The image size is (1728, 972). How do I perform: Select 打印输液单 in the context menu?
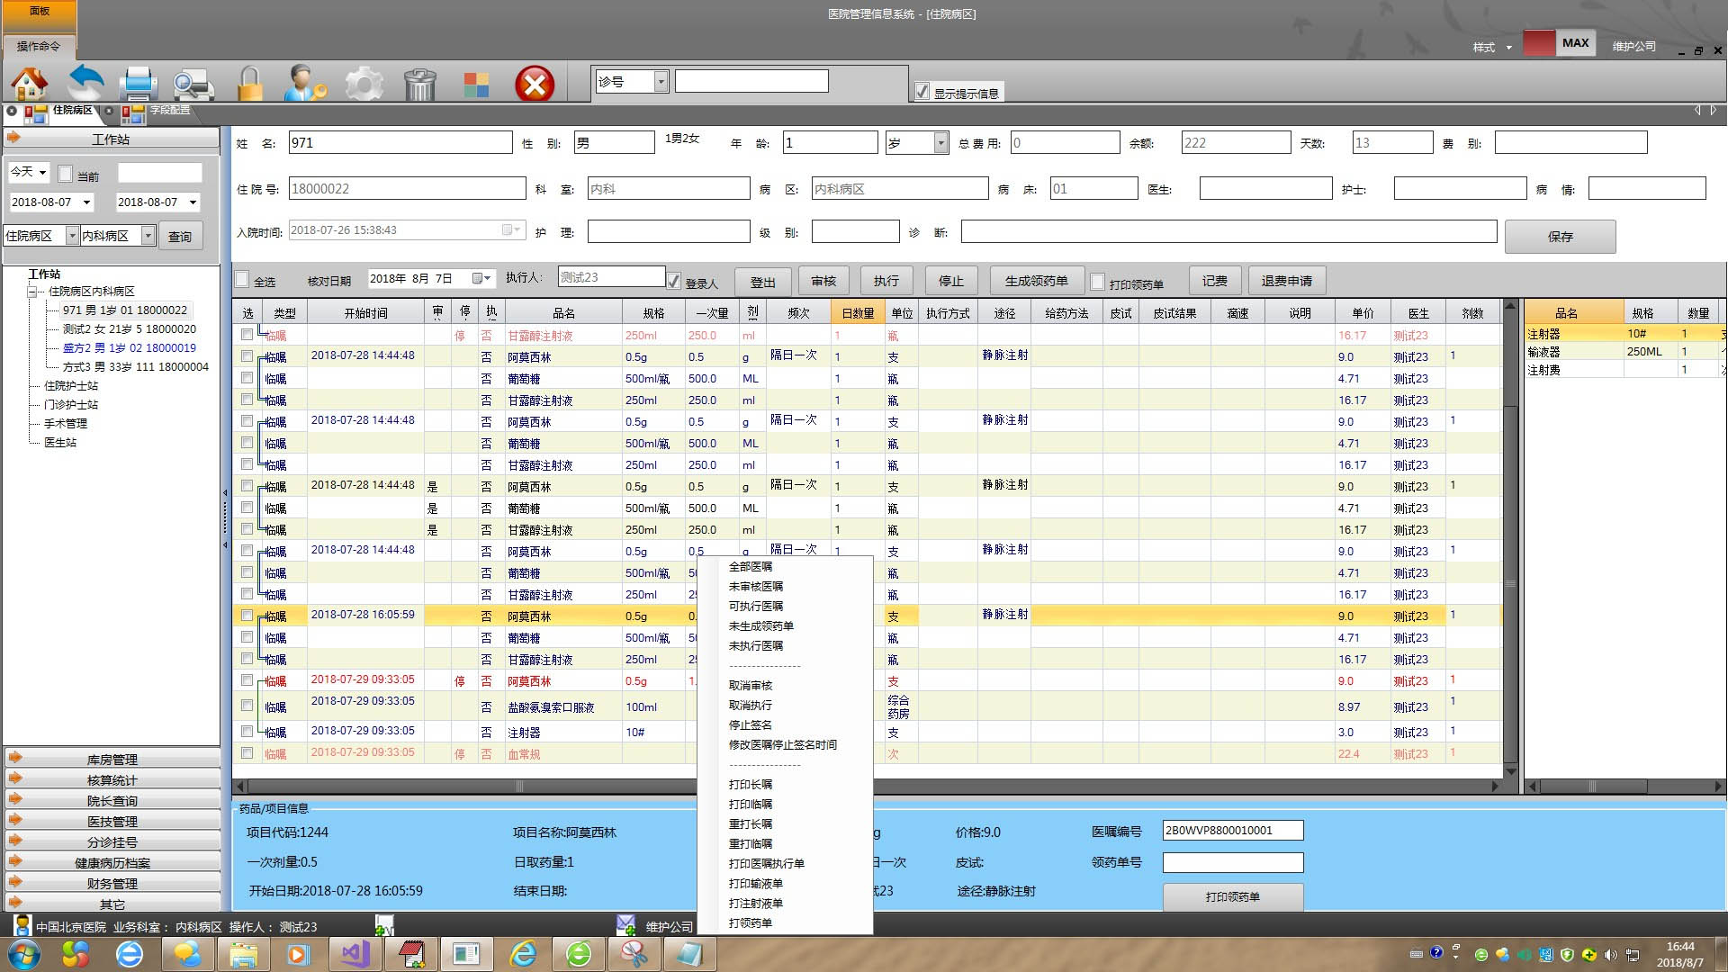click(756, 883)
